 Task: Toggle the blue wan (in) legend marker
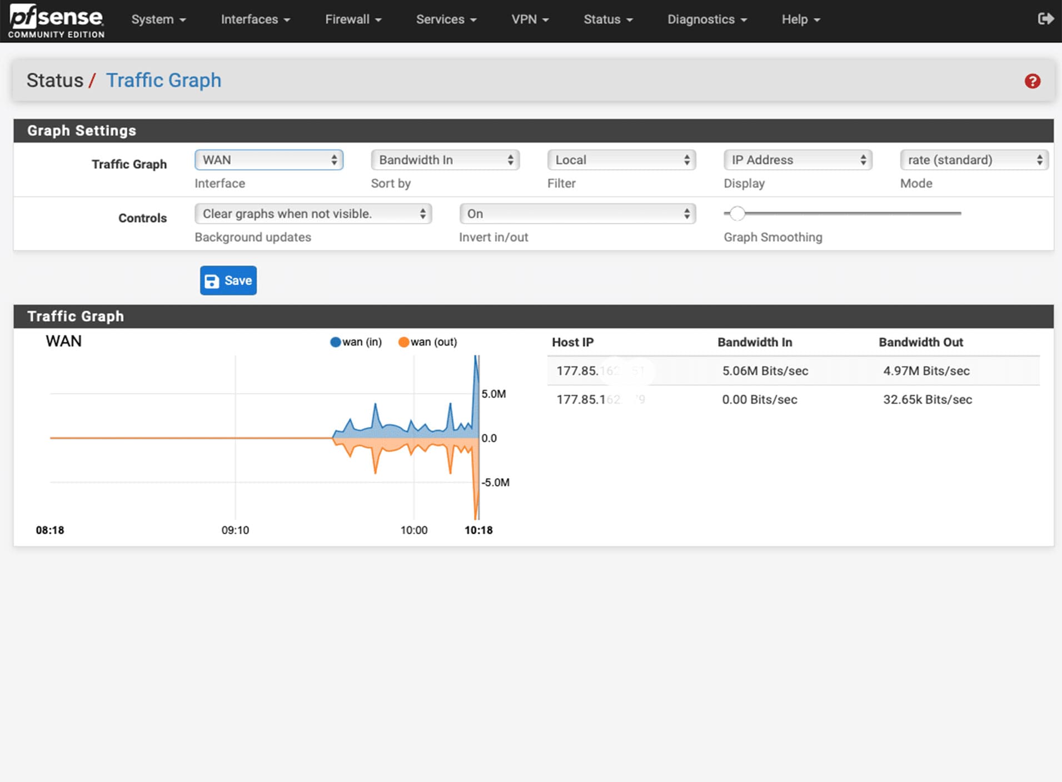click(336, 342)
